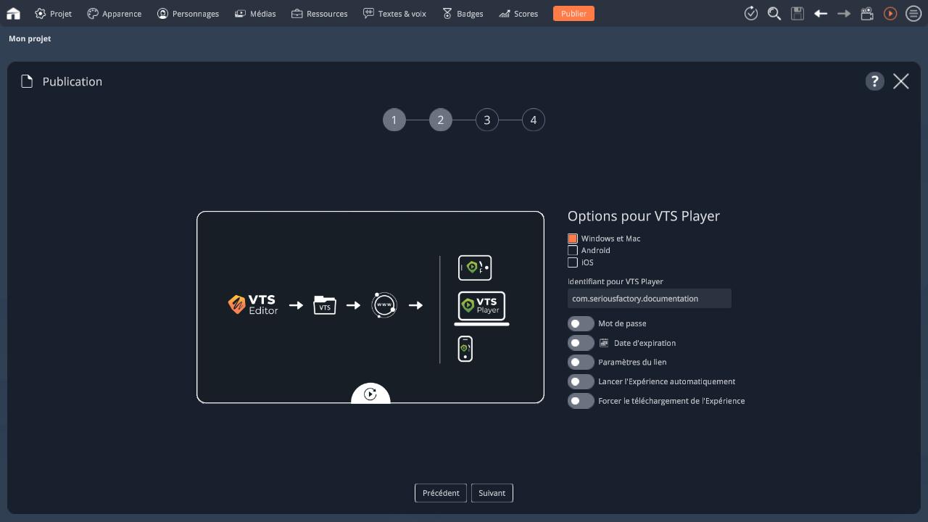Click the checkmark validation icon in toolbar
The image size is (928, 522).
[751, 13]
